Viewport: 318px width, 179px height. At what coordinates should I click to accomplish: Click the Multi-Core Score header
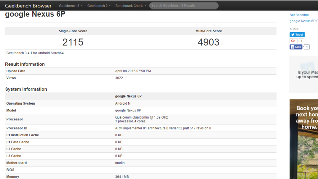[209, 31]
